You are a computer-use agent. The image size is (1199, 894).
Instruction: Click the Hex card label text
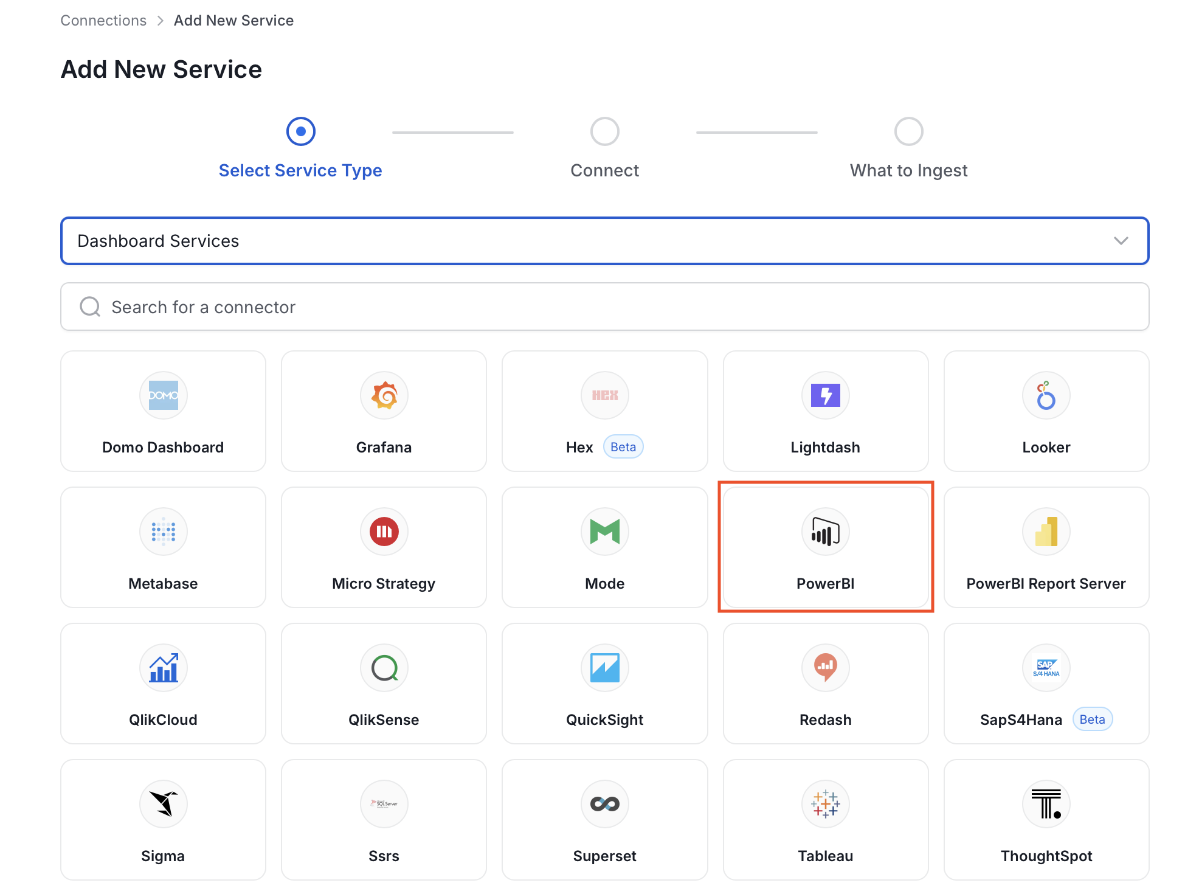click(579, 447)
